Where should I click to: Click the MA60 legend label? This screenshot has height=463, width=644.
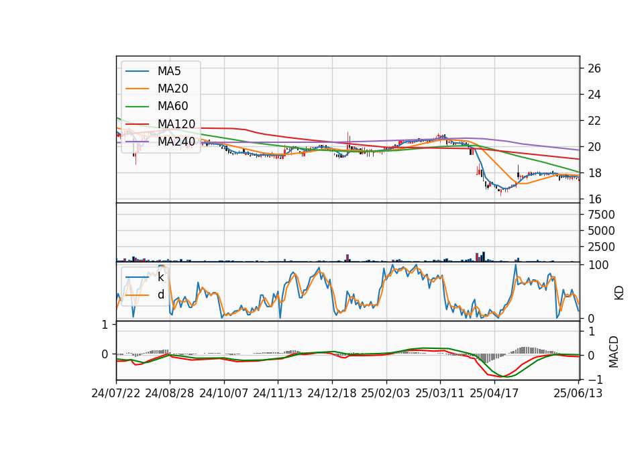(172, 107)
